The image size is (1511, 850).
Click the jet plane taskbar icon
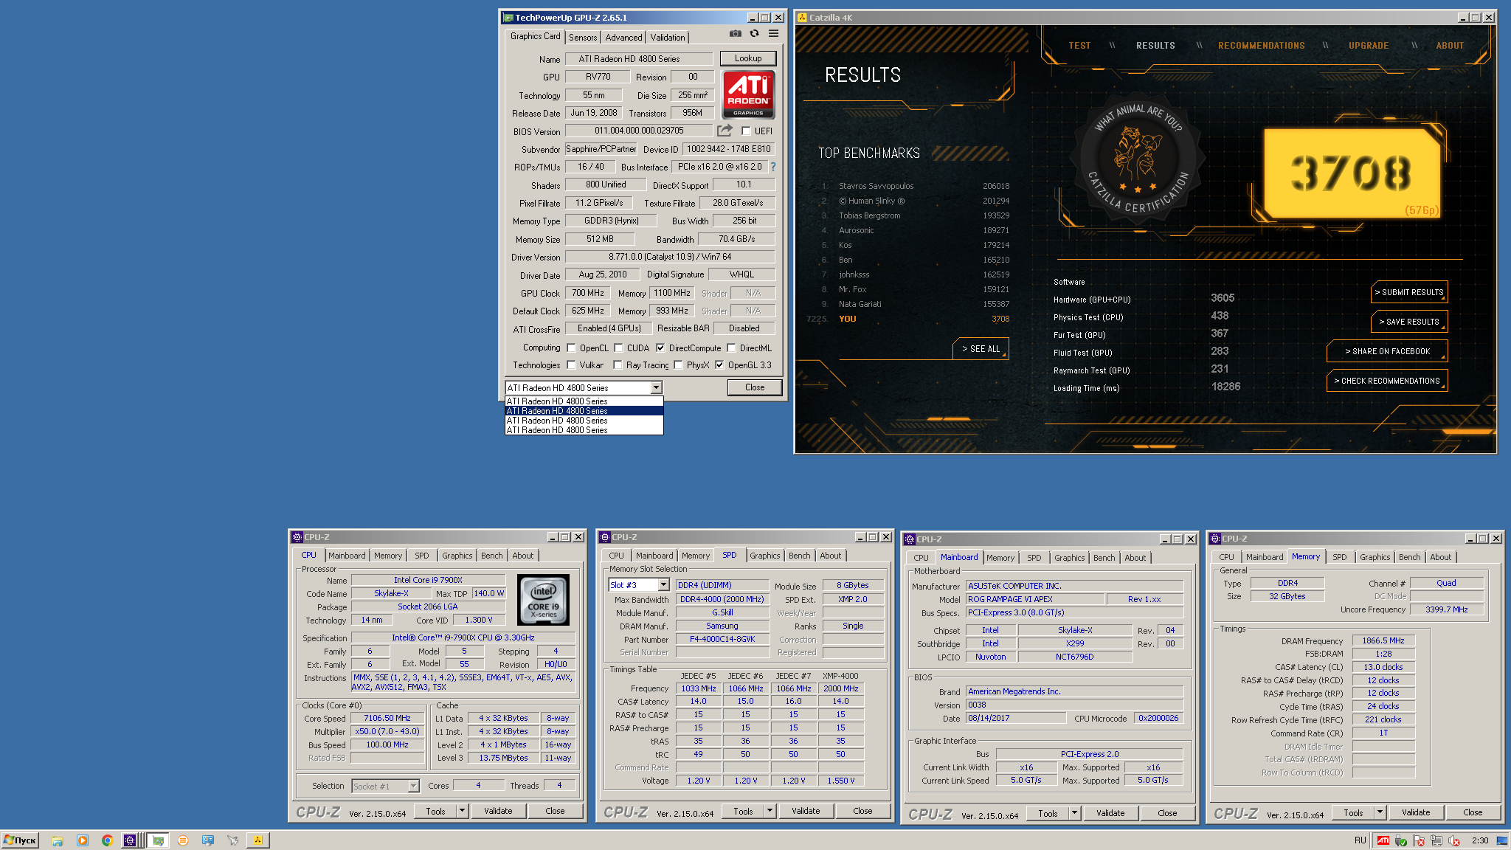point(233,840)
